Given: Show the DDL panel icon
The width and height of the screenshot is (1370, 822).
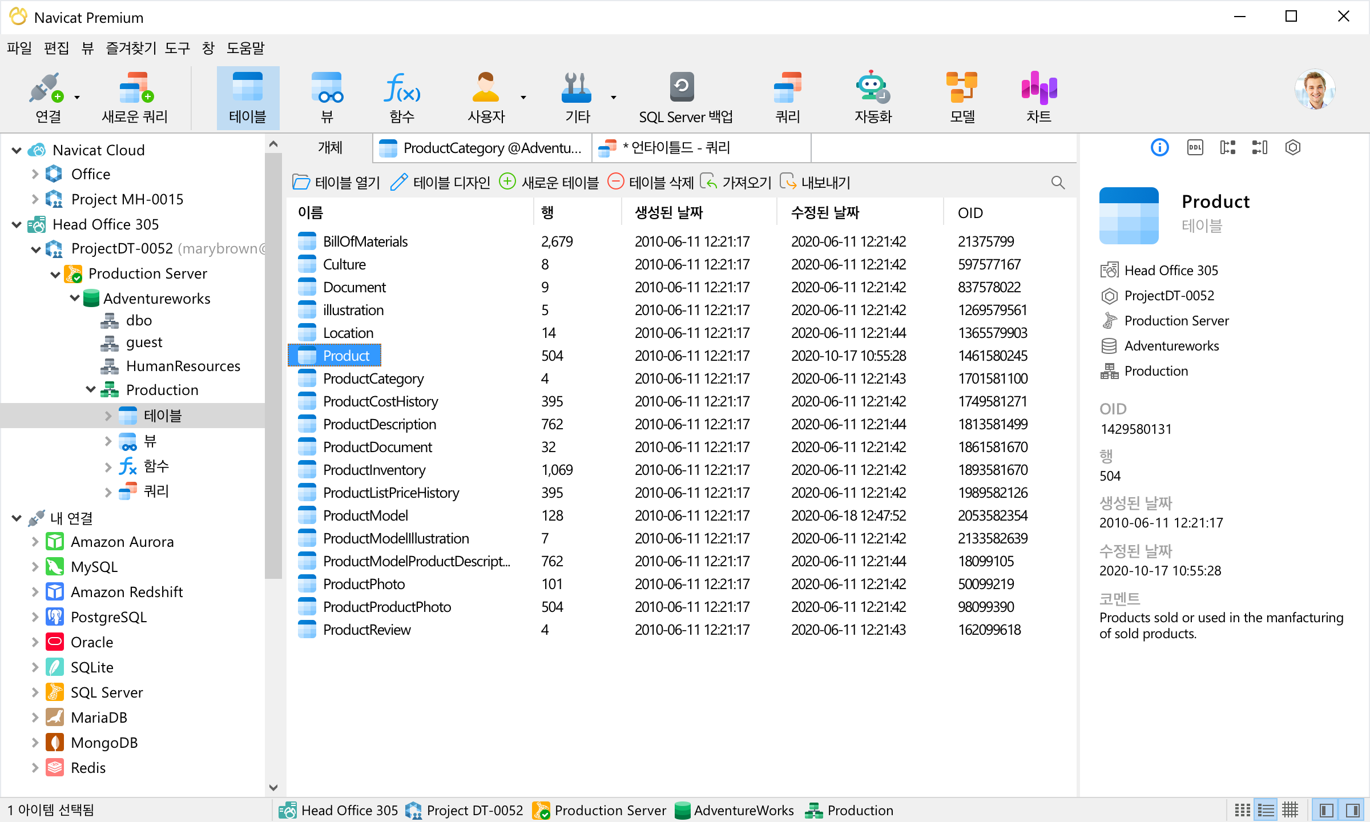Looking at the screenshot, I should (x=1195, y=148).
